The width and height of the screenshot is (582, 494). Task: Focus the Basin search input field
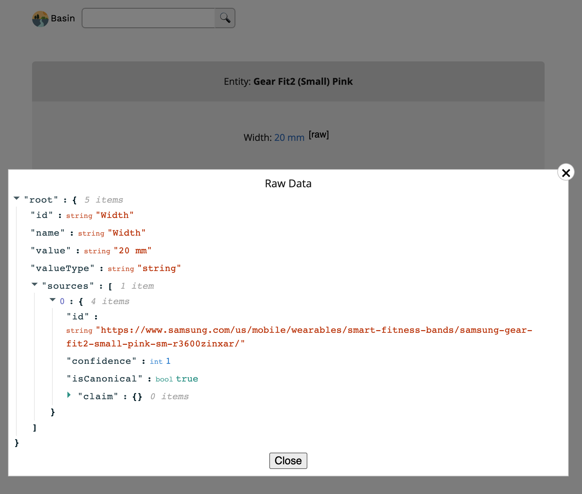tap(149, 18)
